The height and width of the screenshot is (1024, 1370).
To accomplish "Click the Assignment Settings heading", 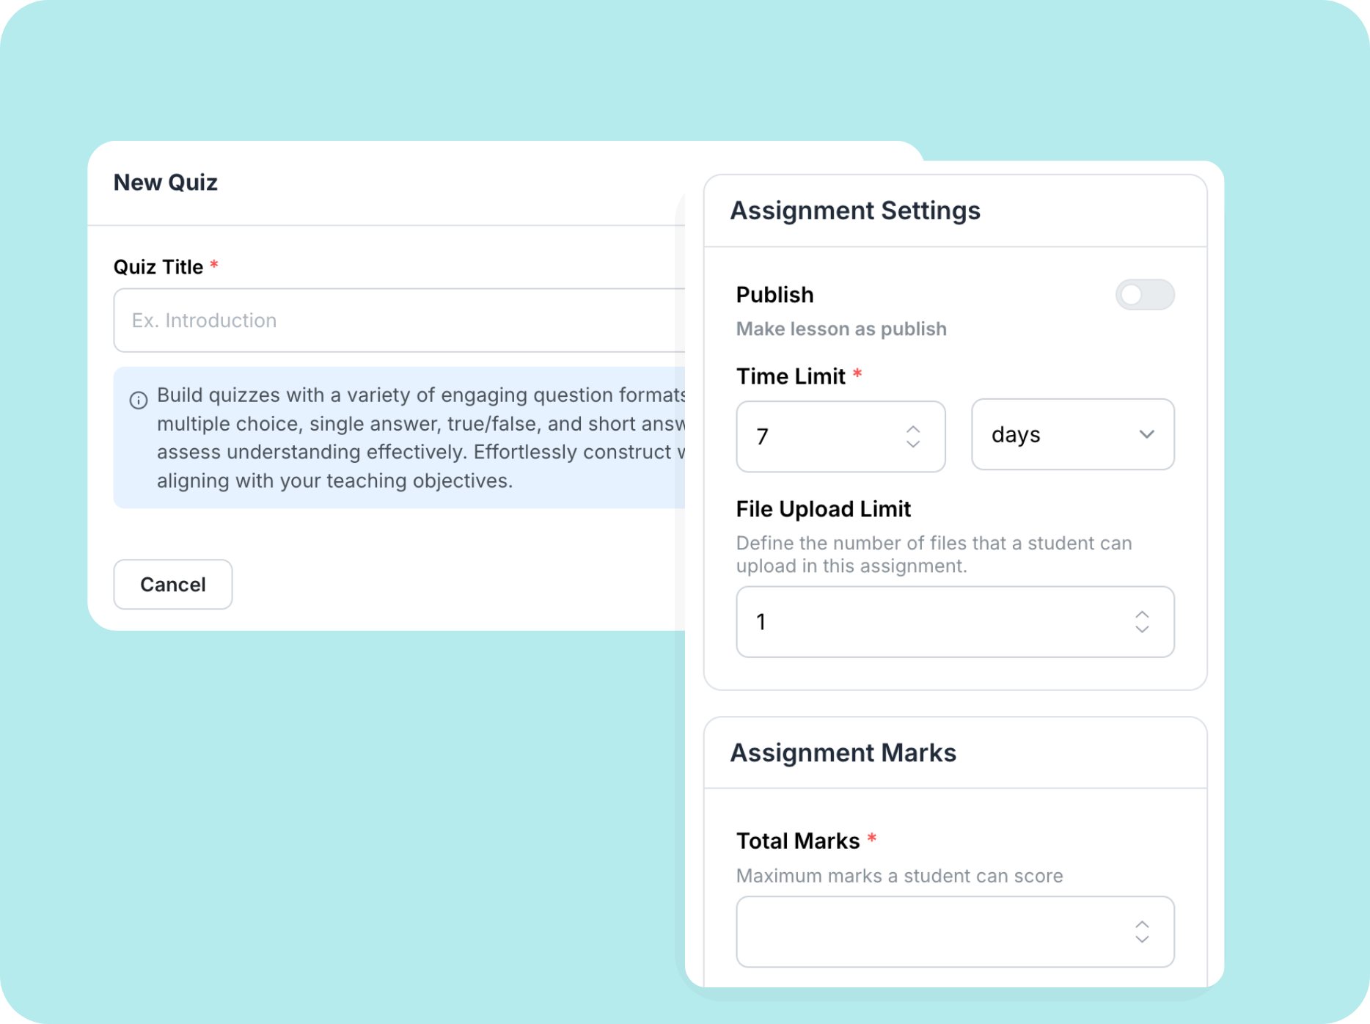I will [855, 211].
